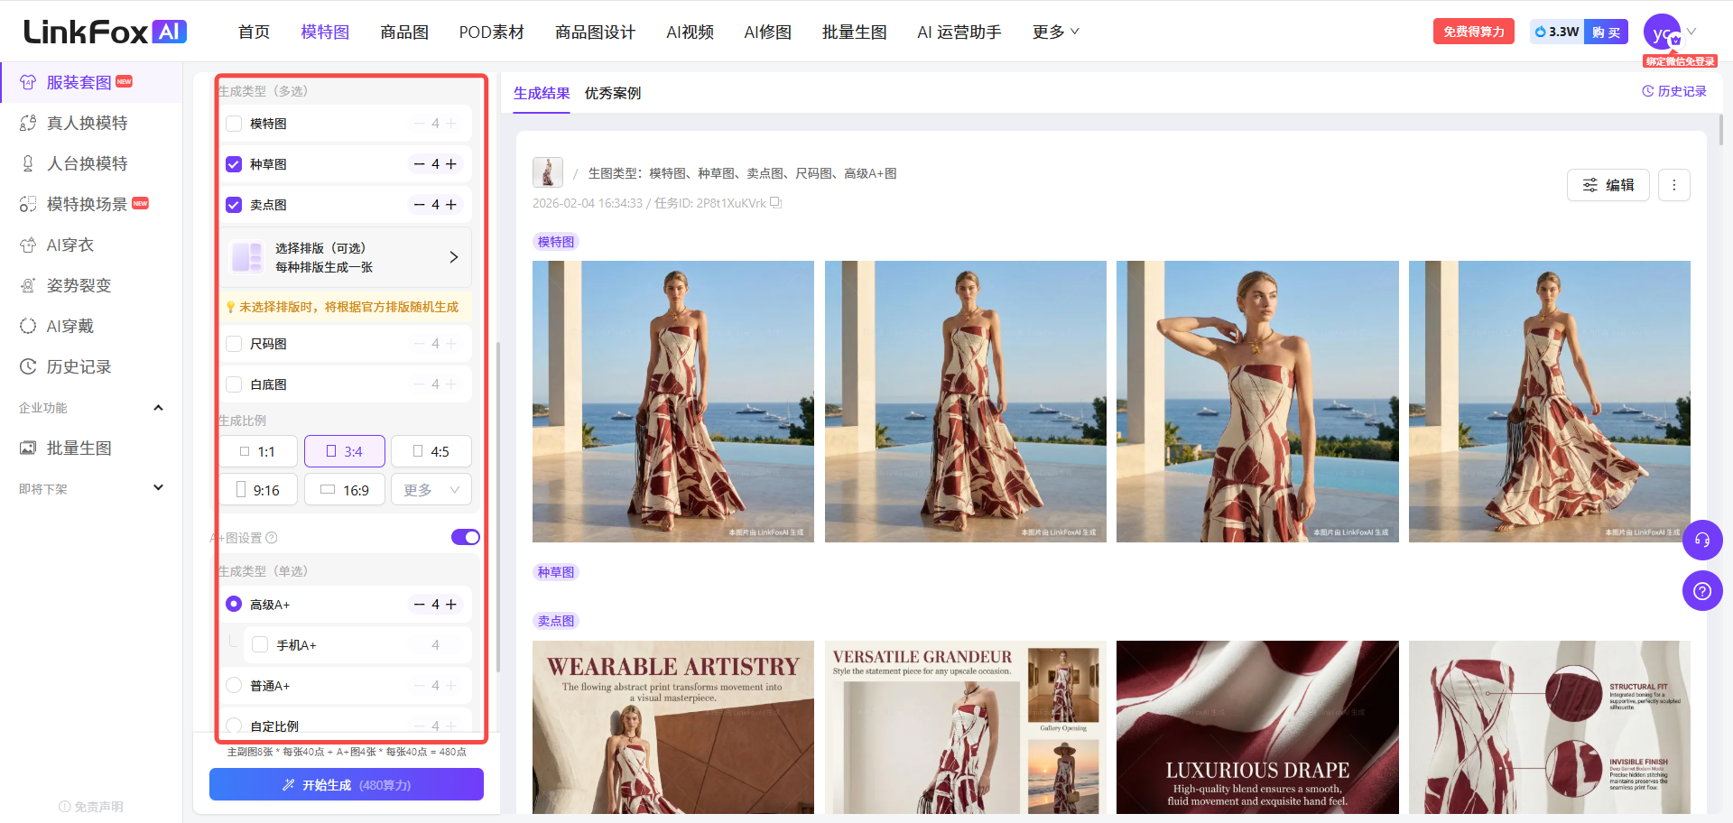1733x823 pixels.
Task: Click the 免费得算力 button
Action: pos(1473,32)
